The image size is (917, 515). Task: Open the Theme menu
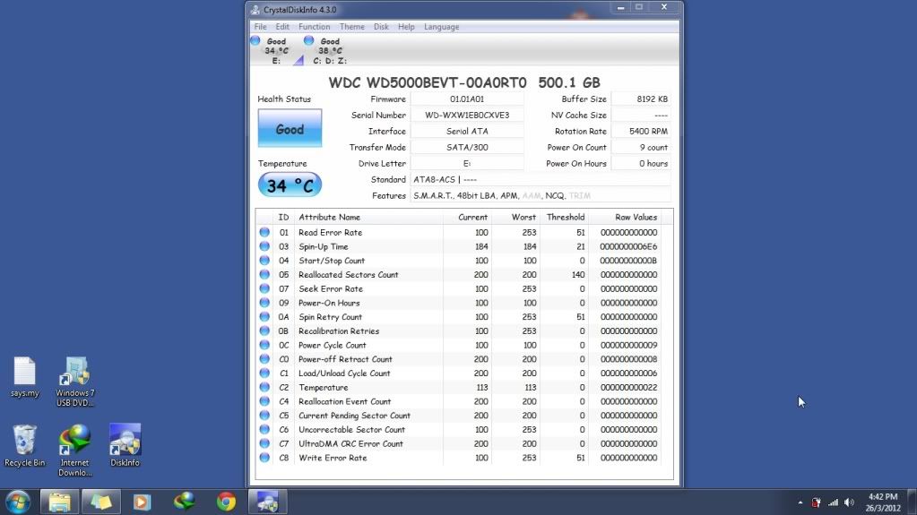(x=351, y=27)
